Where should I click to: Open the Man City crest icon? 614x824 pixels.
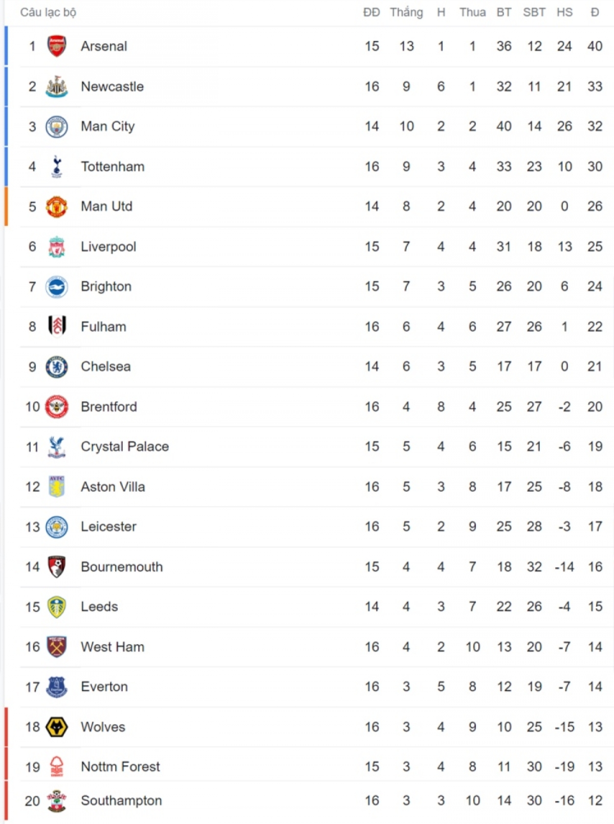click(57, 126)
